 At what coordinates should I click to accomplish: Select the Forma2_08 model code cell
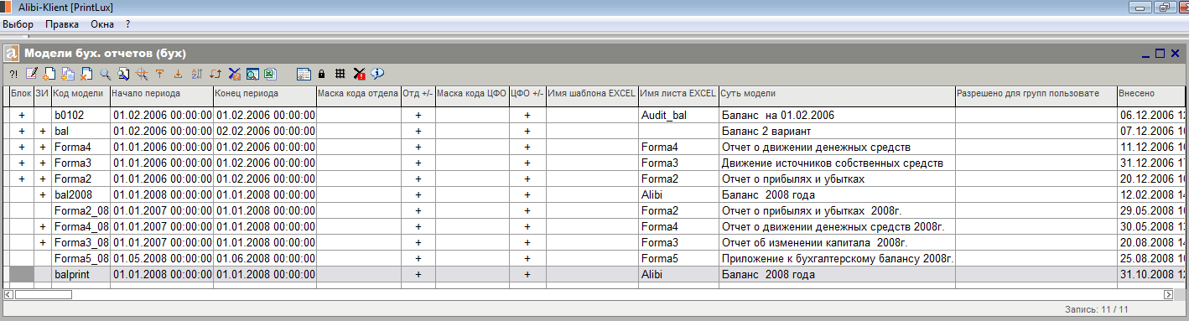click(80, 210)
